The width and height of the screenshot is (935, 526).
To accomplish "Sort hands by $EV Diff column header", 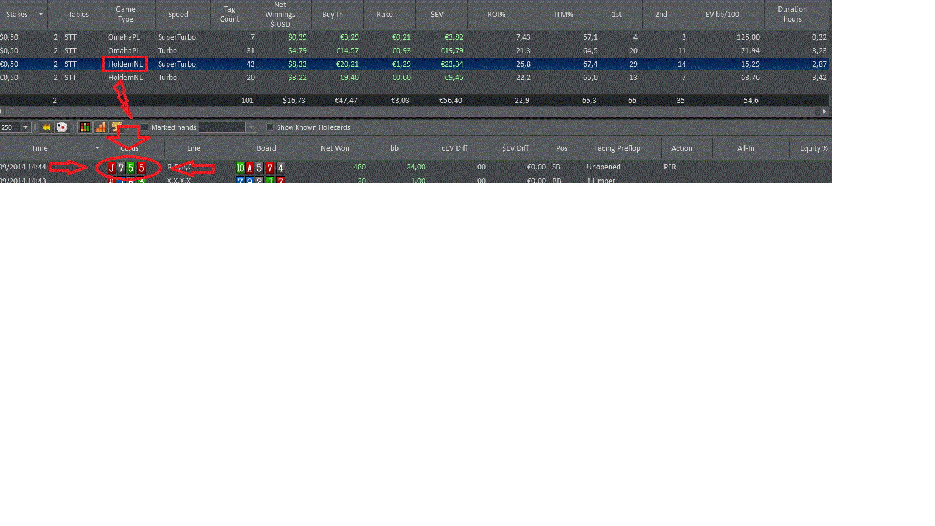I will [515, 148].
